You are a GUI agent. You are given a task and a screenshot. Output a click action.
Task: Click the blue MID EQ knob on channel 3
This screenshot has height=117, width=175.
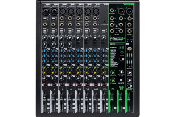pyautogui.click(x=61, y=56)
